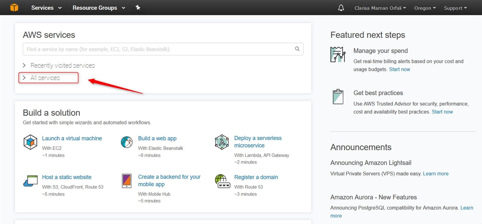Click Start now under Get best practices
Screen dimensions: 482x224
[x=442, y=112]
